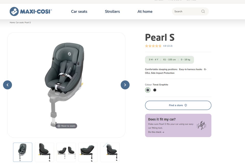Select the side-view seat thumbnail
This screenshot has height=165, width=245.
44,152
